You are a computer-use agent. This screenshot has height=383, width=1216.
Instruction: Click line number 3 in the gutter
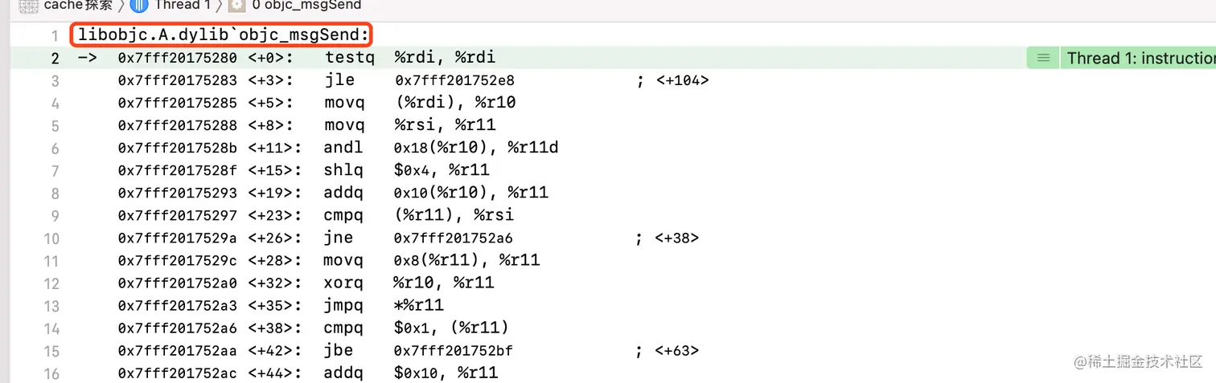click(55, 80)
